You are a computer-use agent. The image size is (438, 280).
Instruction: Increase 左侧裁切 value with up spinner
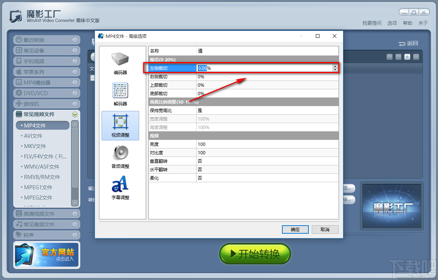[335, 67]
